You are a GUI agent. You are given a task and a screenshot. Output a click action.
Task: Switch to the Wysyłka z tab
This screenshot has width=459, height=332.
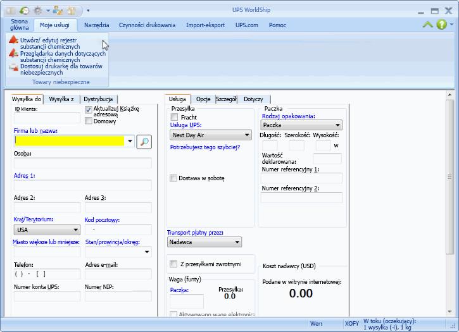(61, 99)
